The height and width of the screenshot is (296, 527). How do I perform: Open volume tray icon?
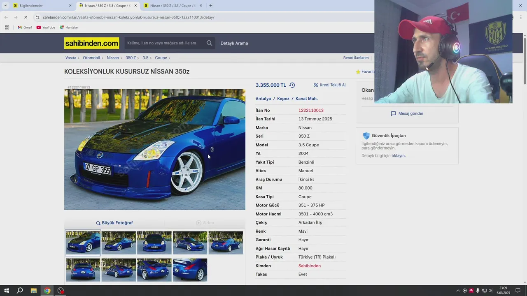coord(491,291)
